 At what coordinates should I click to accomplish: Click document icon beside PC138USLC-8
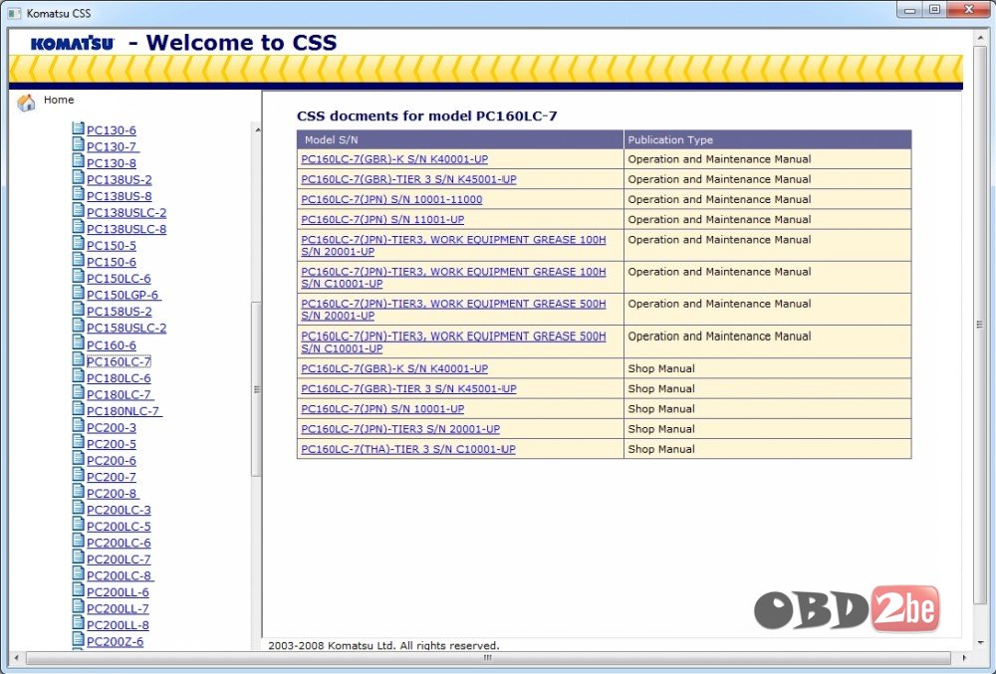78,227
